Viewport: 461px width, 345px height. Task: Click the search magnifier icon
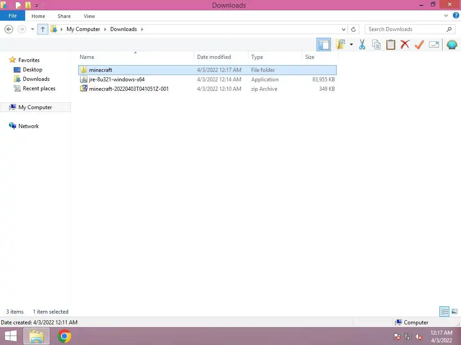[449, 29]
